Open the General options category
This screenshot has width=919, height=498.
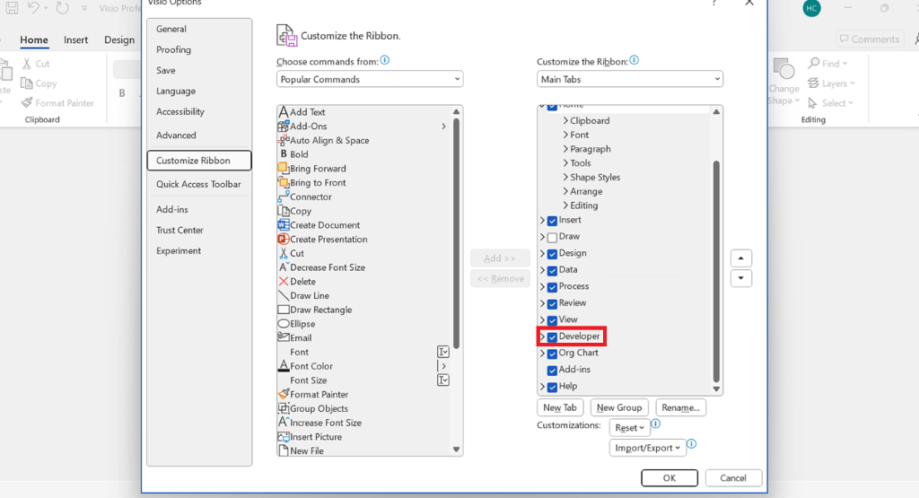click(x=171, y=29)
